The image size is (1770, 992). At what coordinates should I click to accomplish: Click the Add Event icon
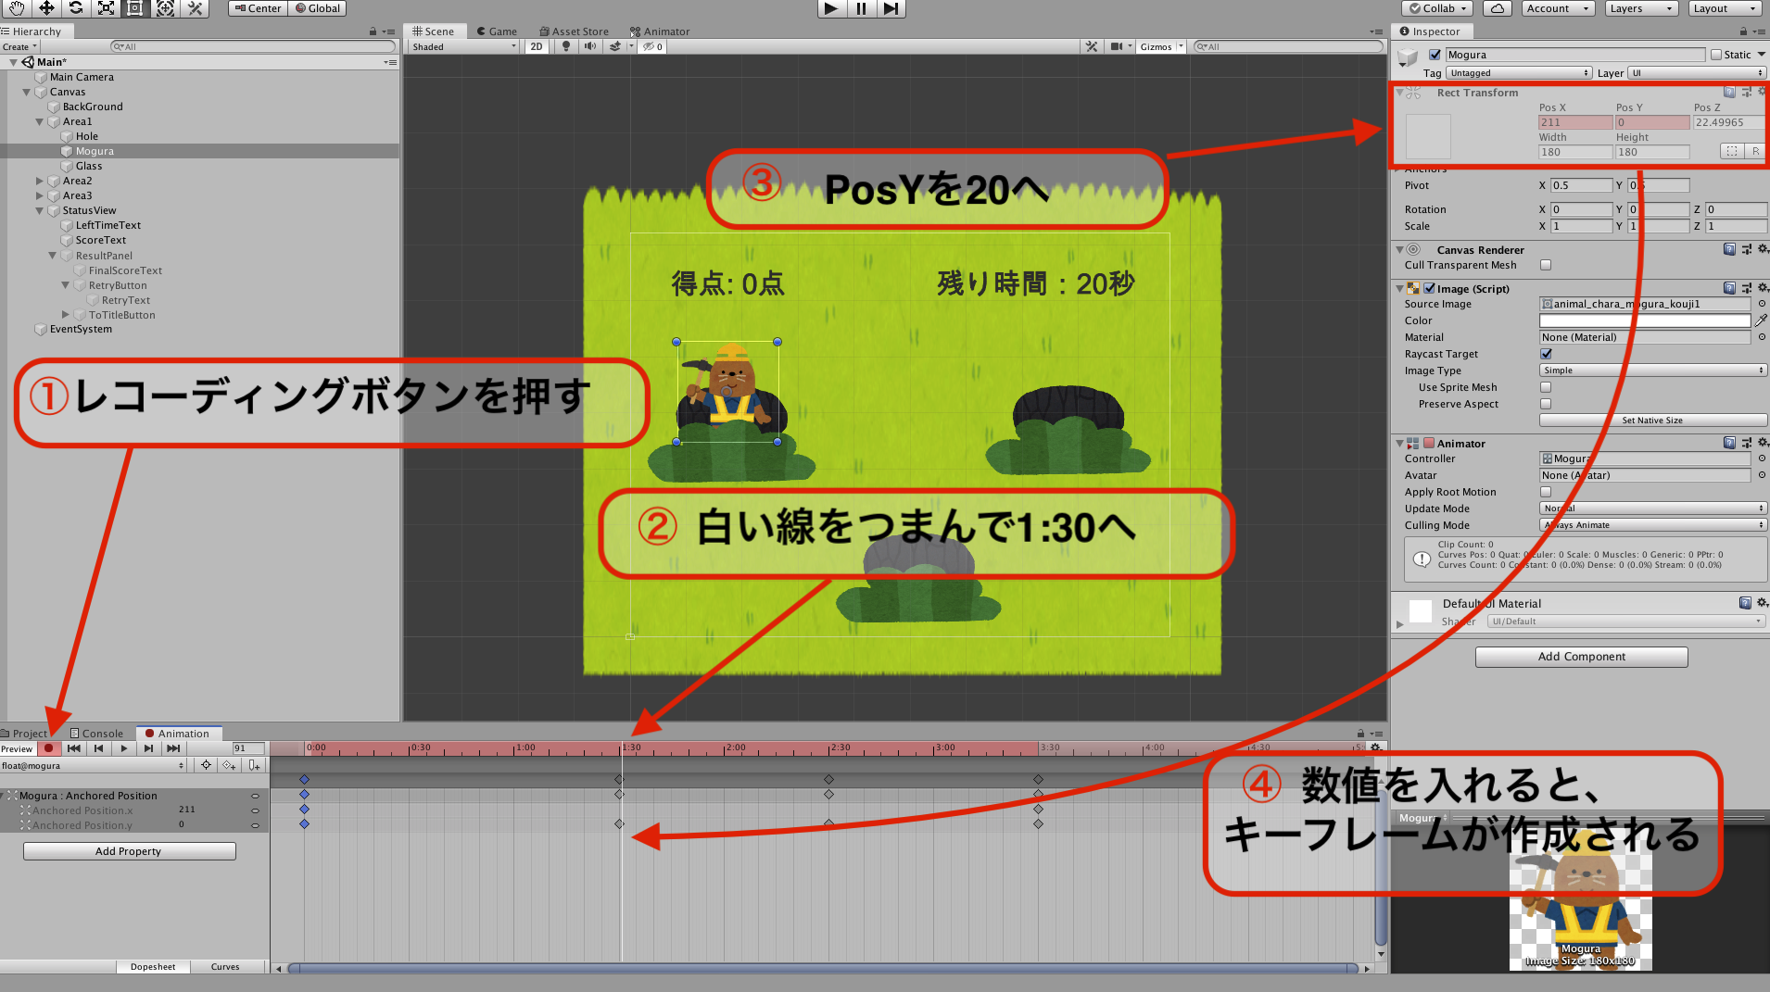(254, 765)
